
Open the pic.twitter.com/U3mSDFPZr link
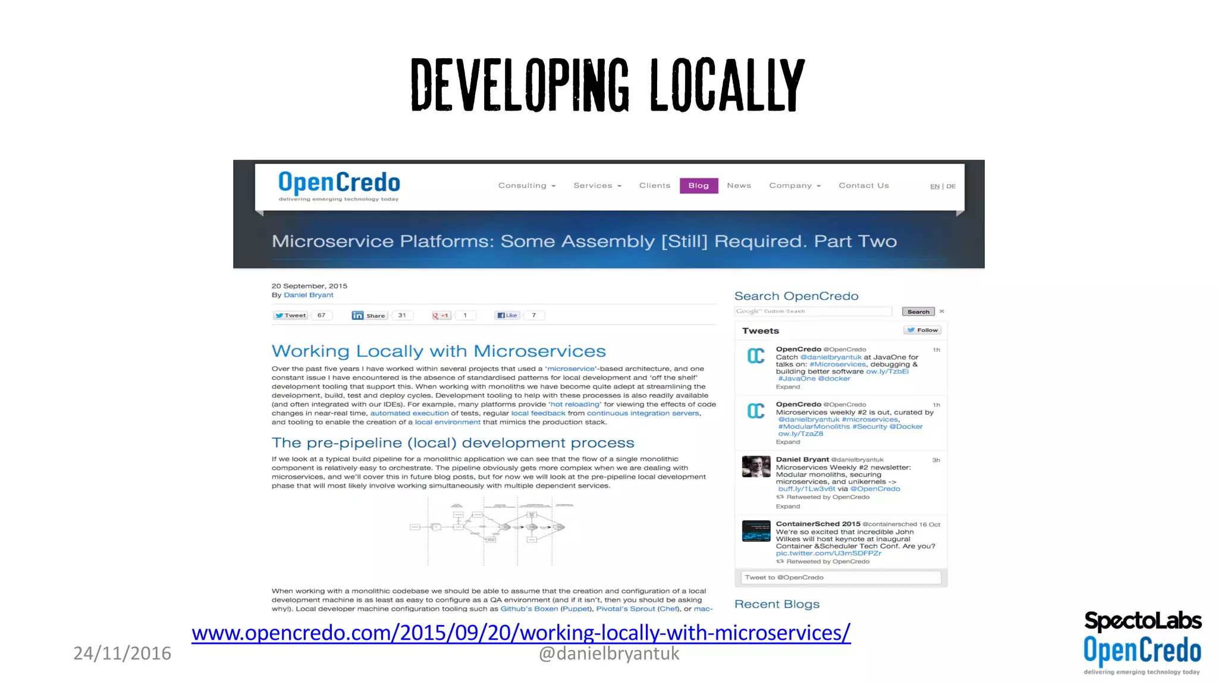click(x=828, y=554)
